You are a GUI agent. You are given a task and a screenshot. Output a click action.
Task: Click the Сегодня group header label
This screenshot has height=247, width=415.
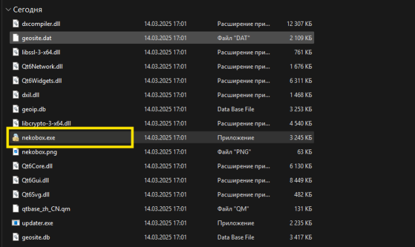pos(27,10)
